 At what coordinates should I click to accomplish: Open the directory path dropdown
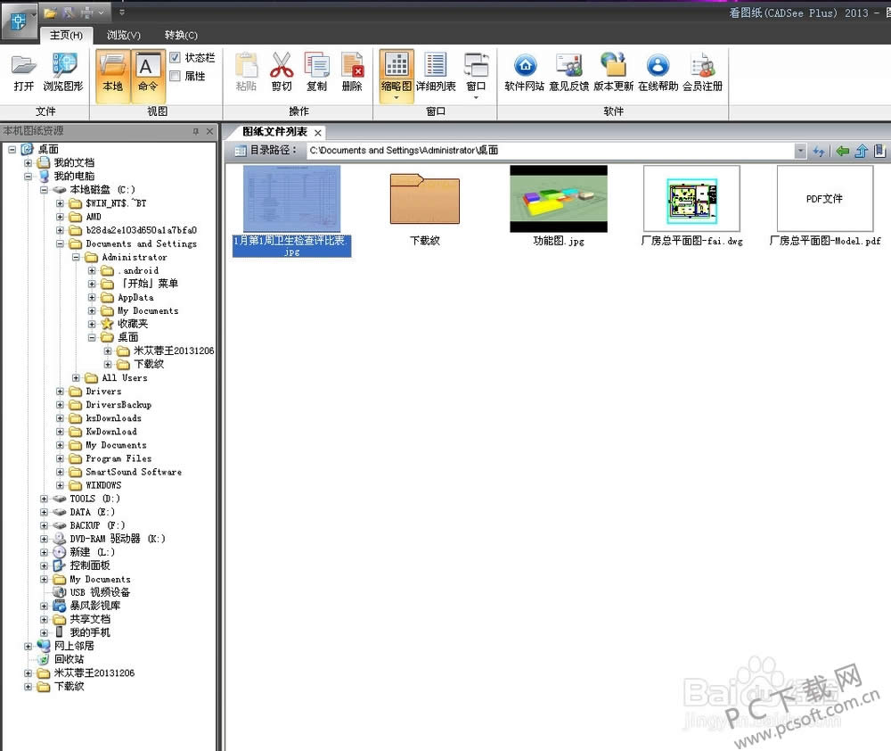pyautogui.click(x=801, y=151)
